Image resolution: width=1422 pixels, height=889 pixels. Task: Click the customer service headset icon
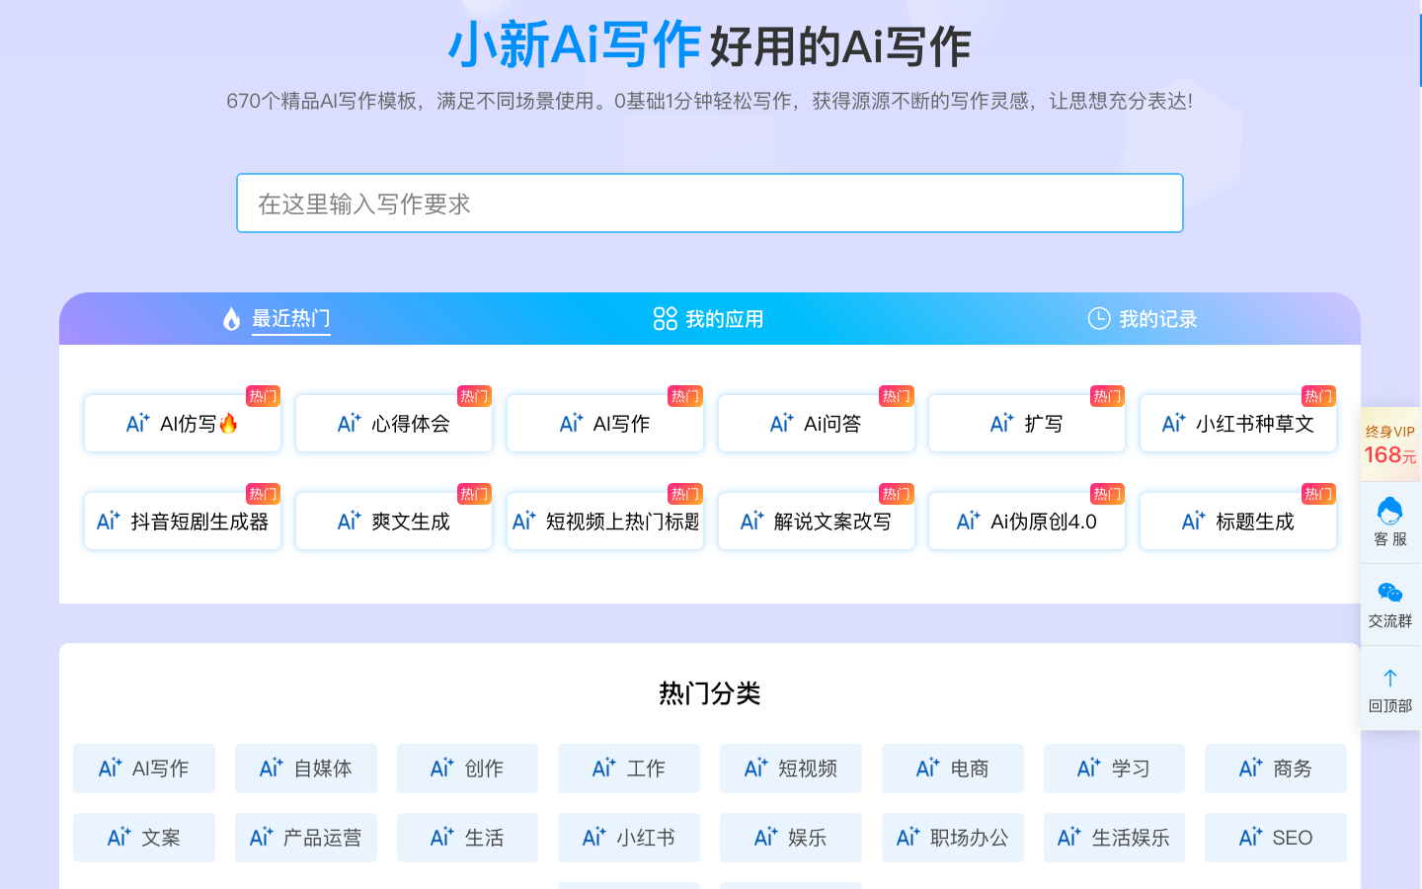pos(1389,512)
